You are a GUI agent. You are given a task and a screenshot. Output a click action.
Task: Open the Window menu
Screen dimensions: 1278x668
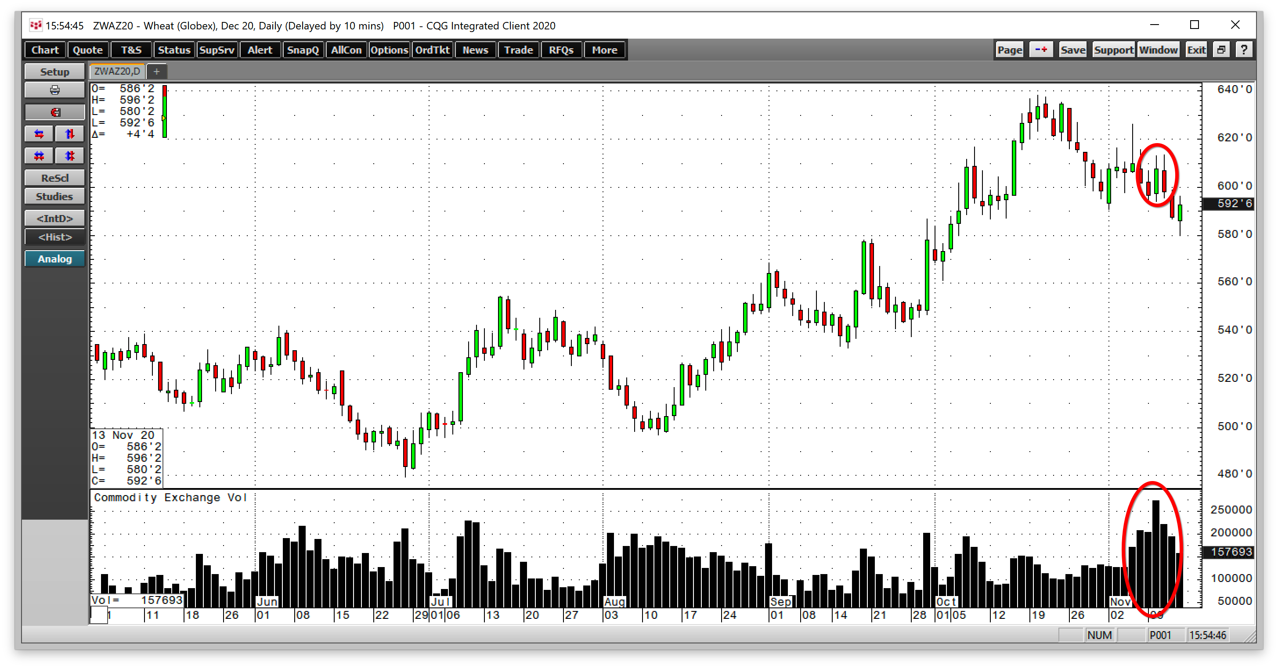1158,50
